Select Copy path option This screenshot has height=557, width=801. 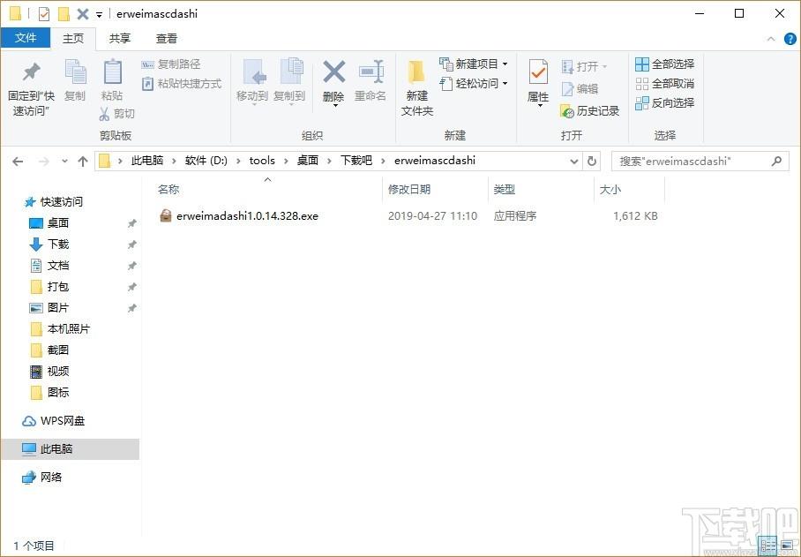pos(170,64)
